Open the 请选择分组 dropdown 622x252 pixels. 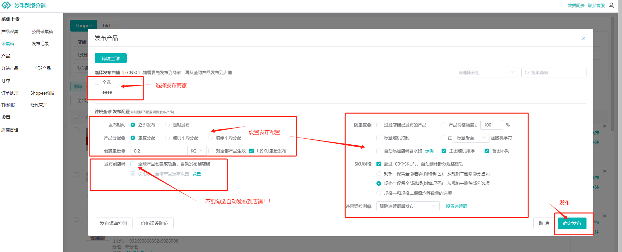pos(486,73)
